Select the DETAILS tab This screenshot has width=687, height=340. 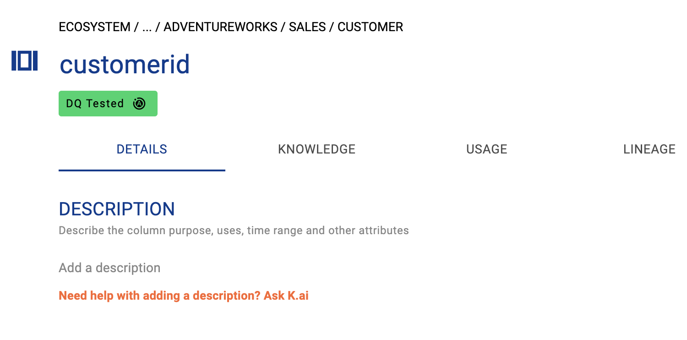(x=142, y=149)
